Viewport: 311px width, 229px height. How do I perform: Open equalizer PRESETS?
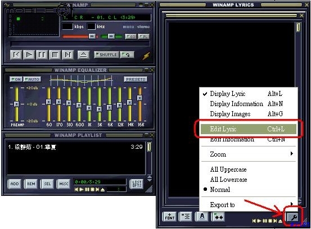pos(136,79)
